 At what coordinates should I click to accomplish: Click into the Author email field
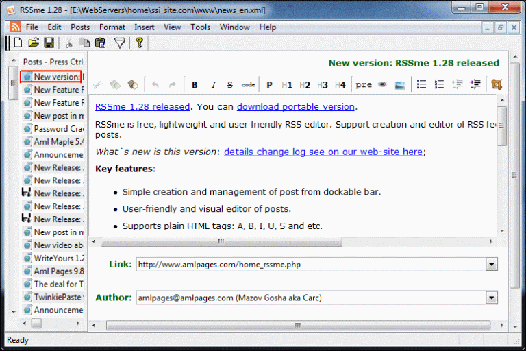click(311, 298)
